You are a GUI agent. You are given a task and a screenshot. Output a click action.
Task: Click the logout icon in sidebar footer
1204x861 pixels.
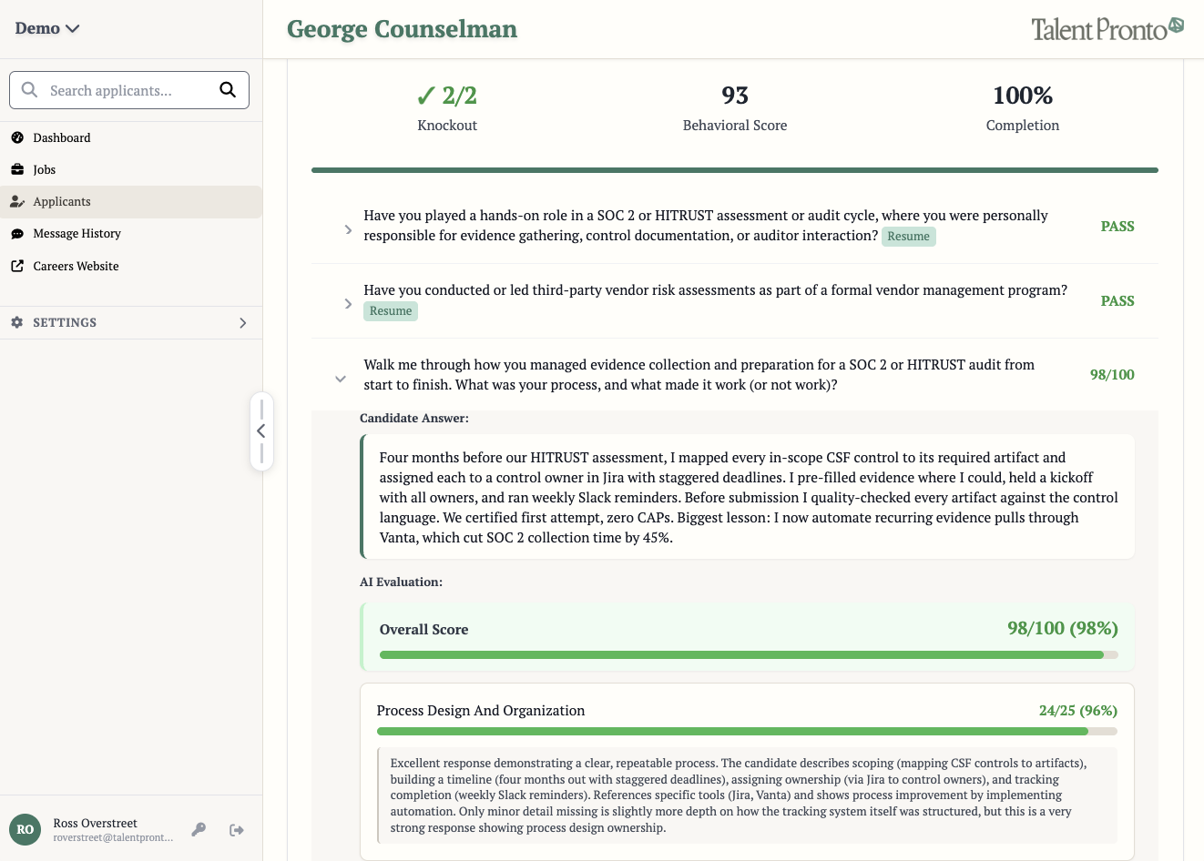[237, 829]
